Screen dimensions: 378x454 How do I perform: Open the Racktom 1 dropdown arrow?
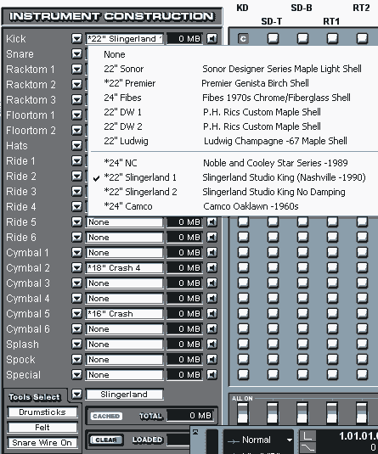point(76,70)
